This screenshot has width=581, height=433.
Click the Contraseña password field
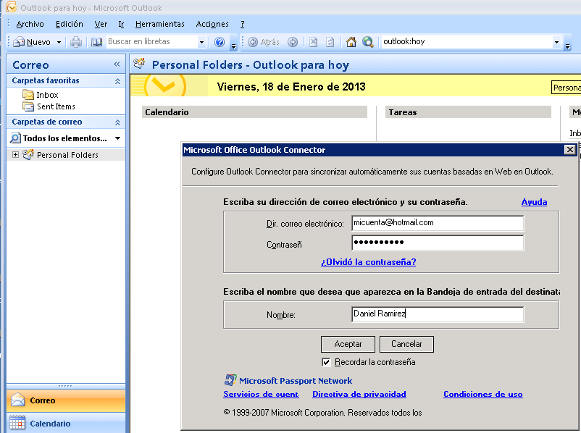(x=438, y=243)
